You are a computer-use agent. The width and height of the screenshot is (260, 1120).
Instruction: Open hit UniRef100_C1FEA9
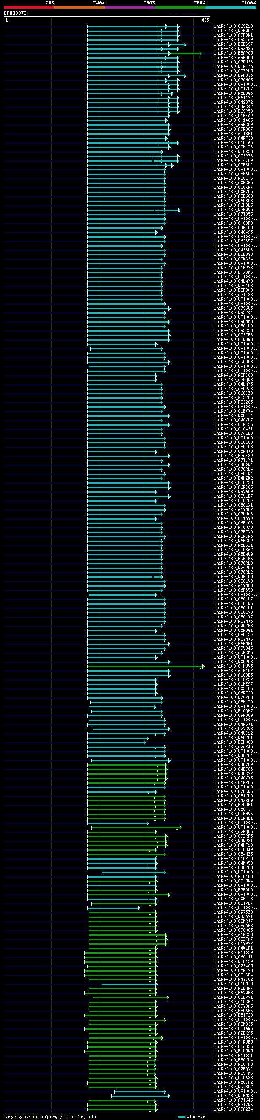(x=233, y=116)
